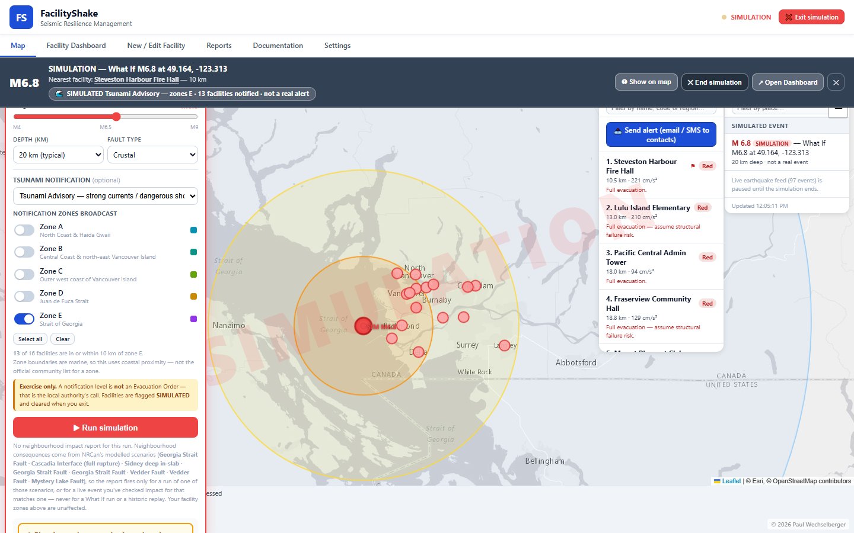Click Send alert (email / SMS to contacts)
The width and height of the screenshot is (854, 533).
point(661,134)
